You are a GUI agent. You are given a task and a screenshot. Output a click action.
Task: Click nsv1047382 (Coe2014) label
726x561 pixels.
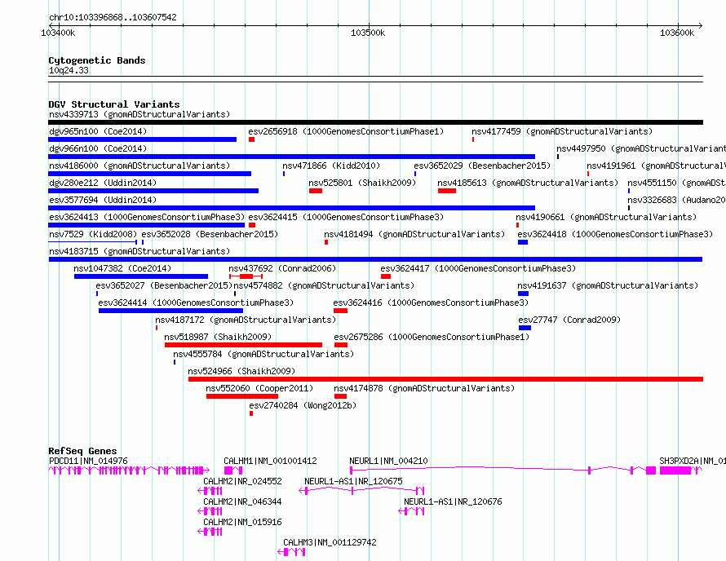[x=122, y=268]
